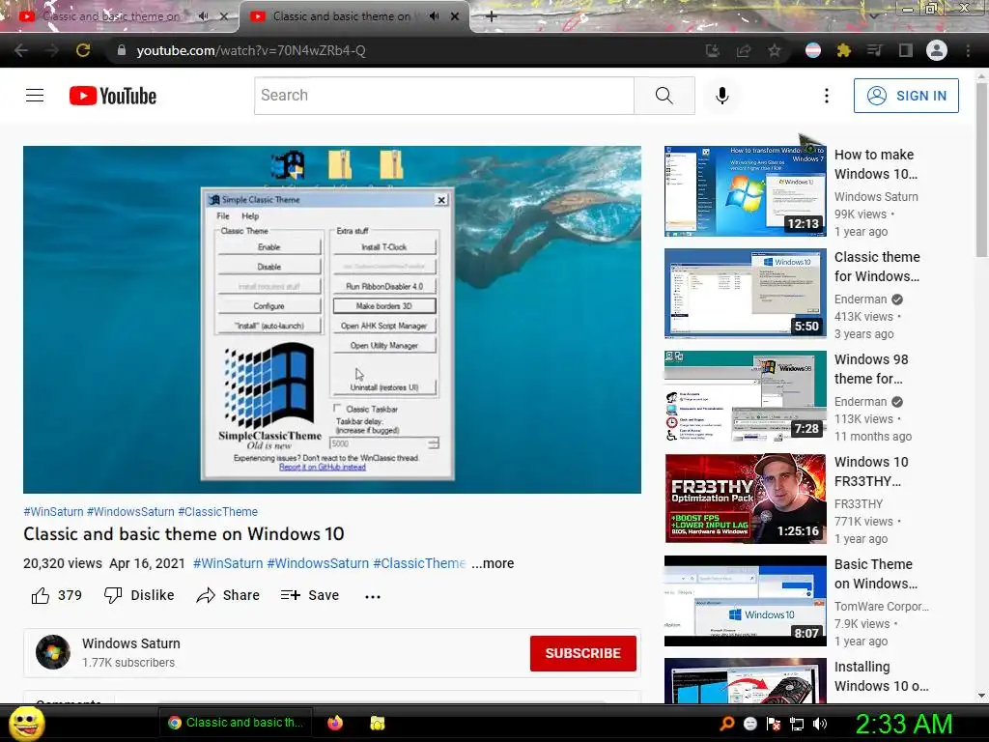Open the file explorer taskbar icon
The height and width of the screenshot is (742, 989).
pyautogui.click(x=378, y=723)
